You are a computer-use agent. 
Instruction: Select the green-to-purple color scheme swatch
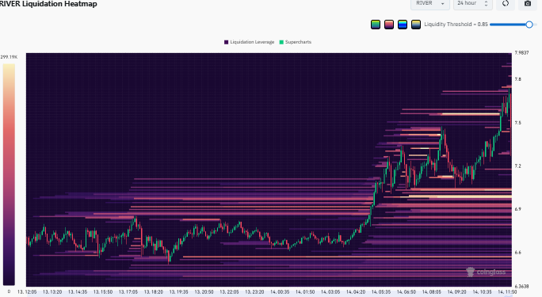376,25
